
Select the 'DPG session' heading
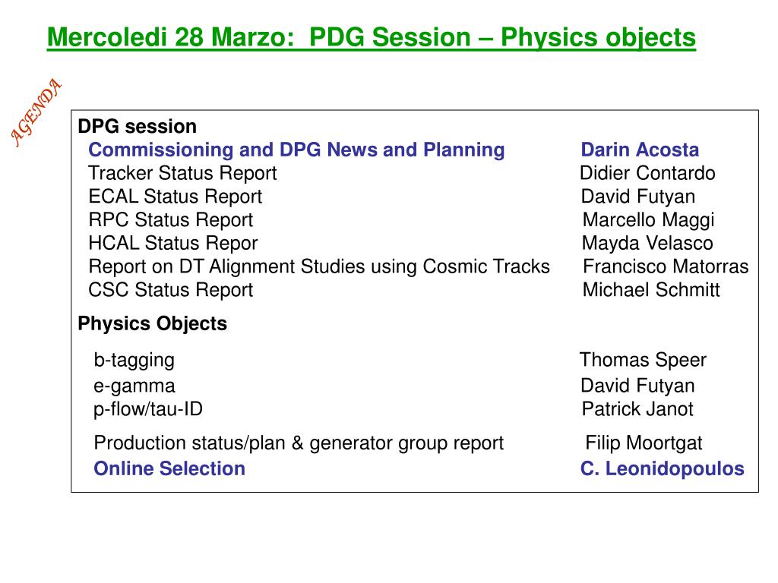pyautogui.click(x=138, y=127)
